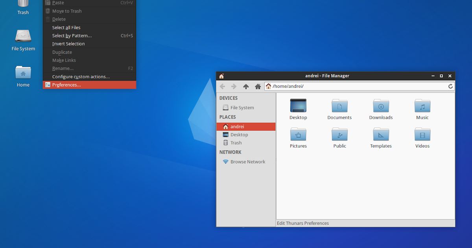Navigate up one directory with up arrow

tap(246, 86)
